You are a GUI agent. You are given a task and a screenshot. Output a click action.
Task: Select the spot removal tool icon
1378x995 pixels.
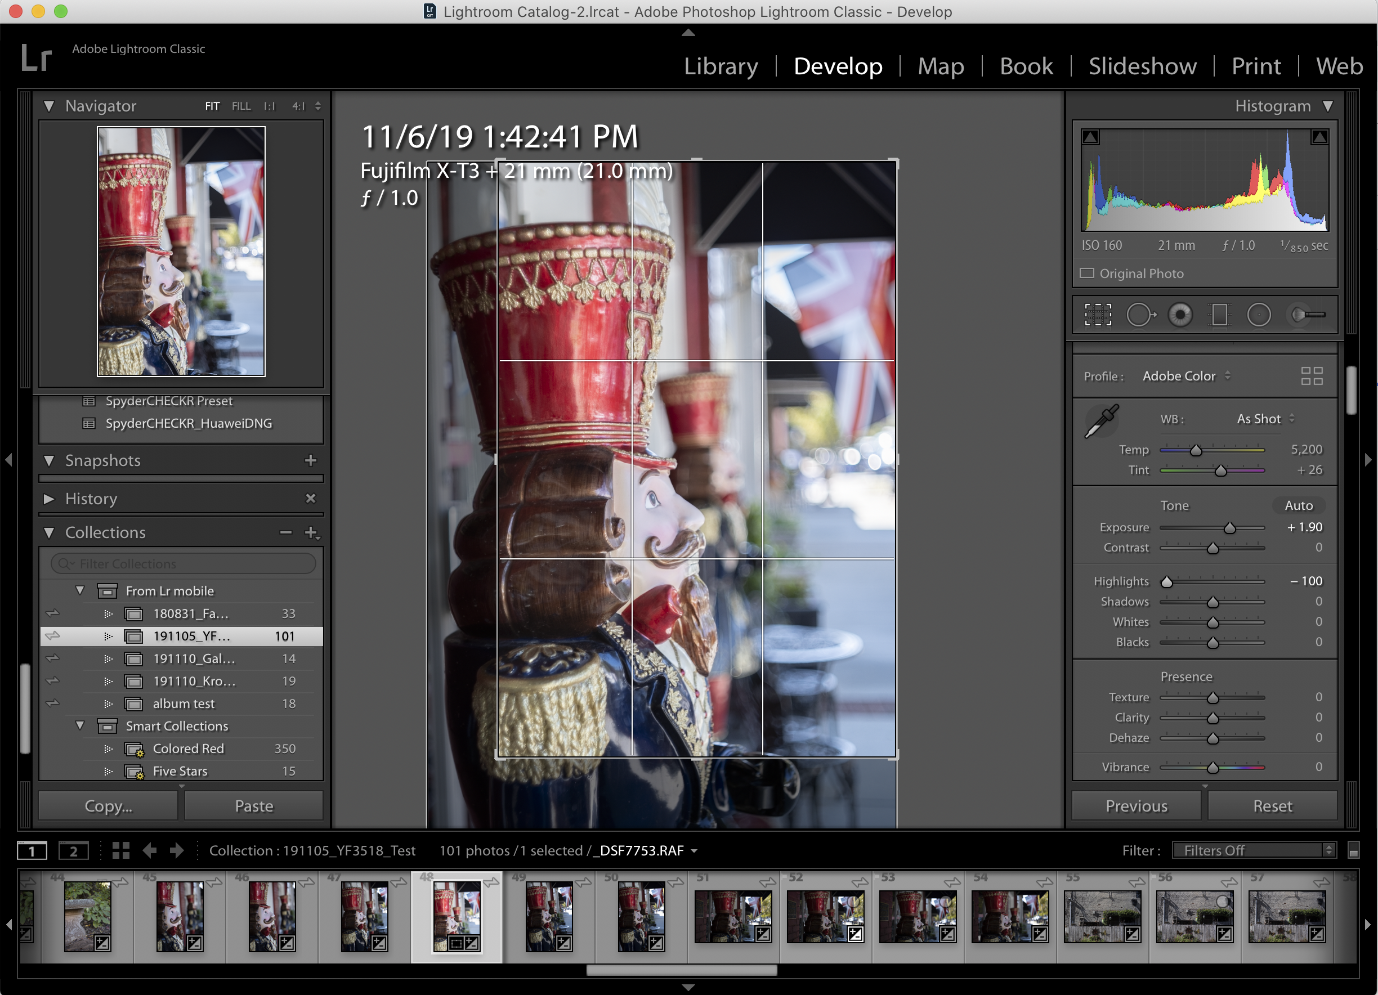coord(1138,315)
